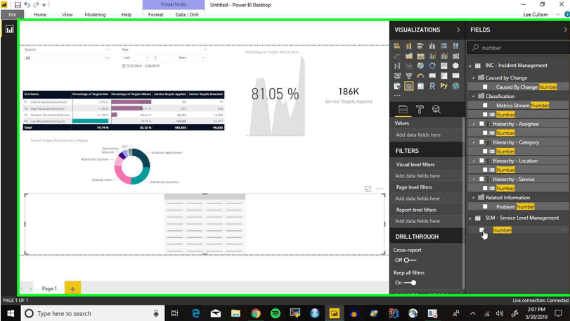Check the Hierarchy - Assignee checkbox
This screenshot has height=321, width=570.
481,124
